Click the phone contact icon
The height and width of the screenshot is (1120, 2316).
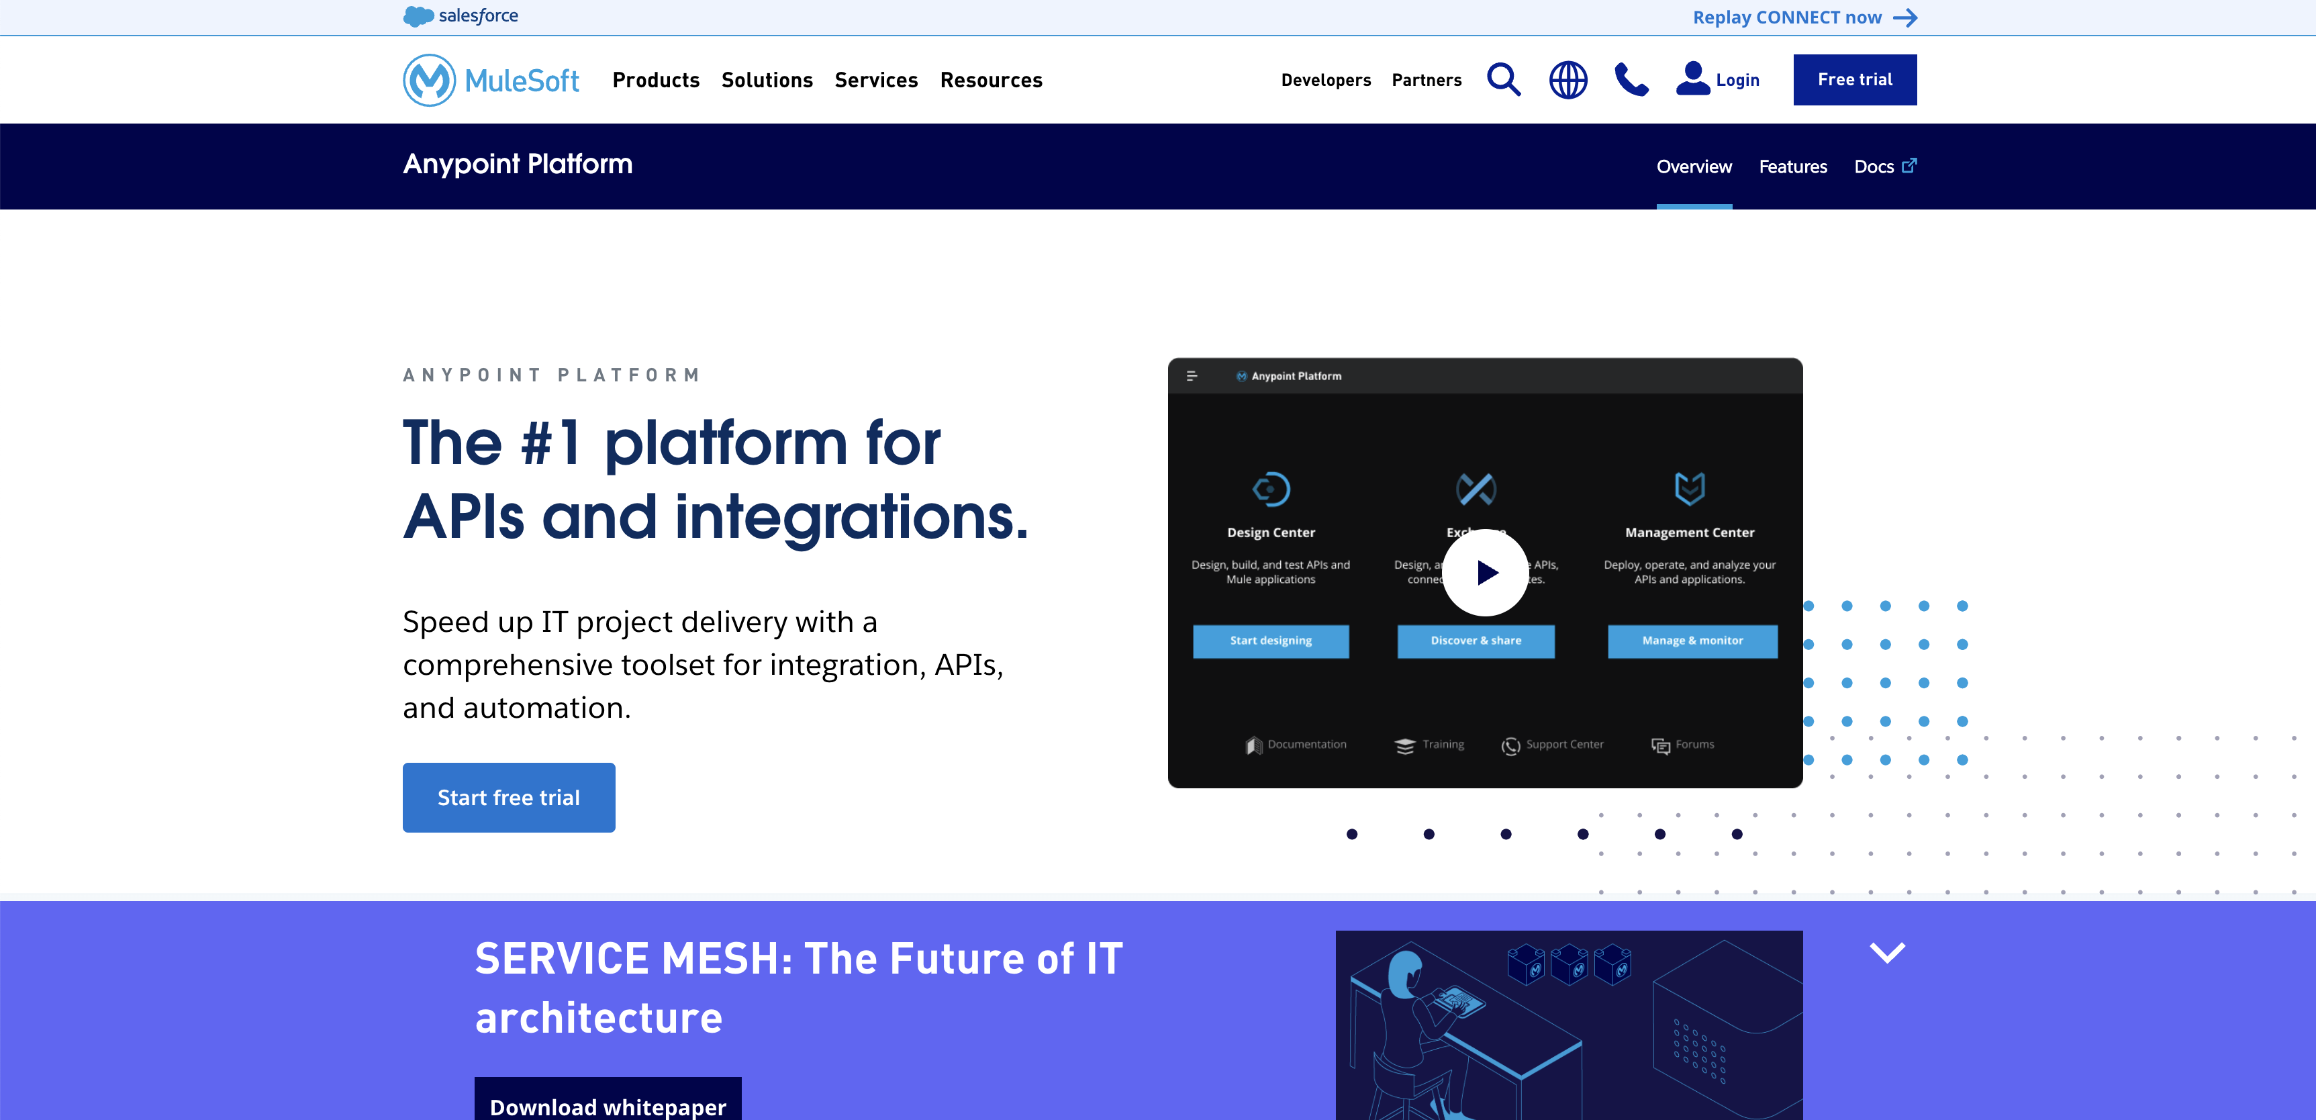1631,79
